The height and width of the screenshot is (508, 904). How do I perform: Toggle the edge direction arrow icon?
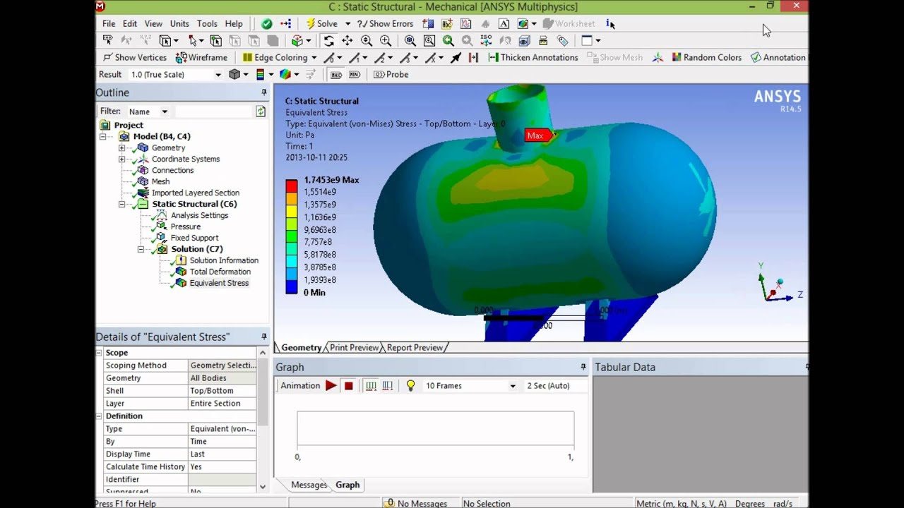(456, 58)
